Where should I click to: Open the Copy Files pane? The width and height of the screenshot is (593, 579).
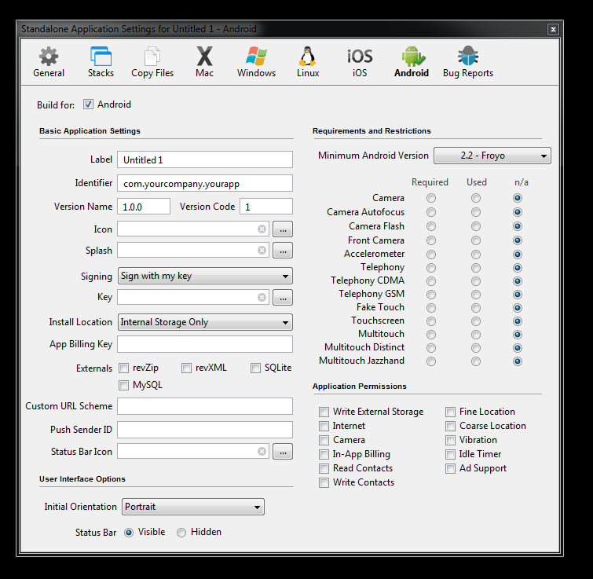coord(152,62)
